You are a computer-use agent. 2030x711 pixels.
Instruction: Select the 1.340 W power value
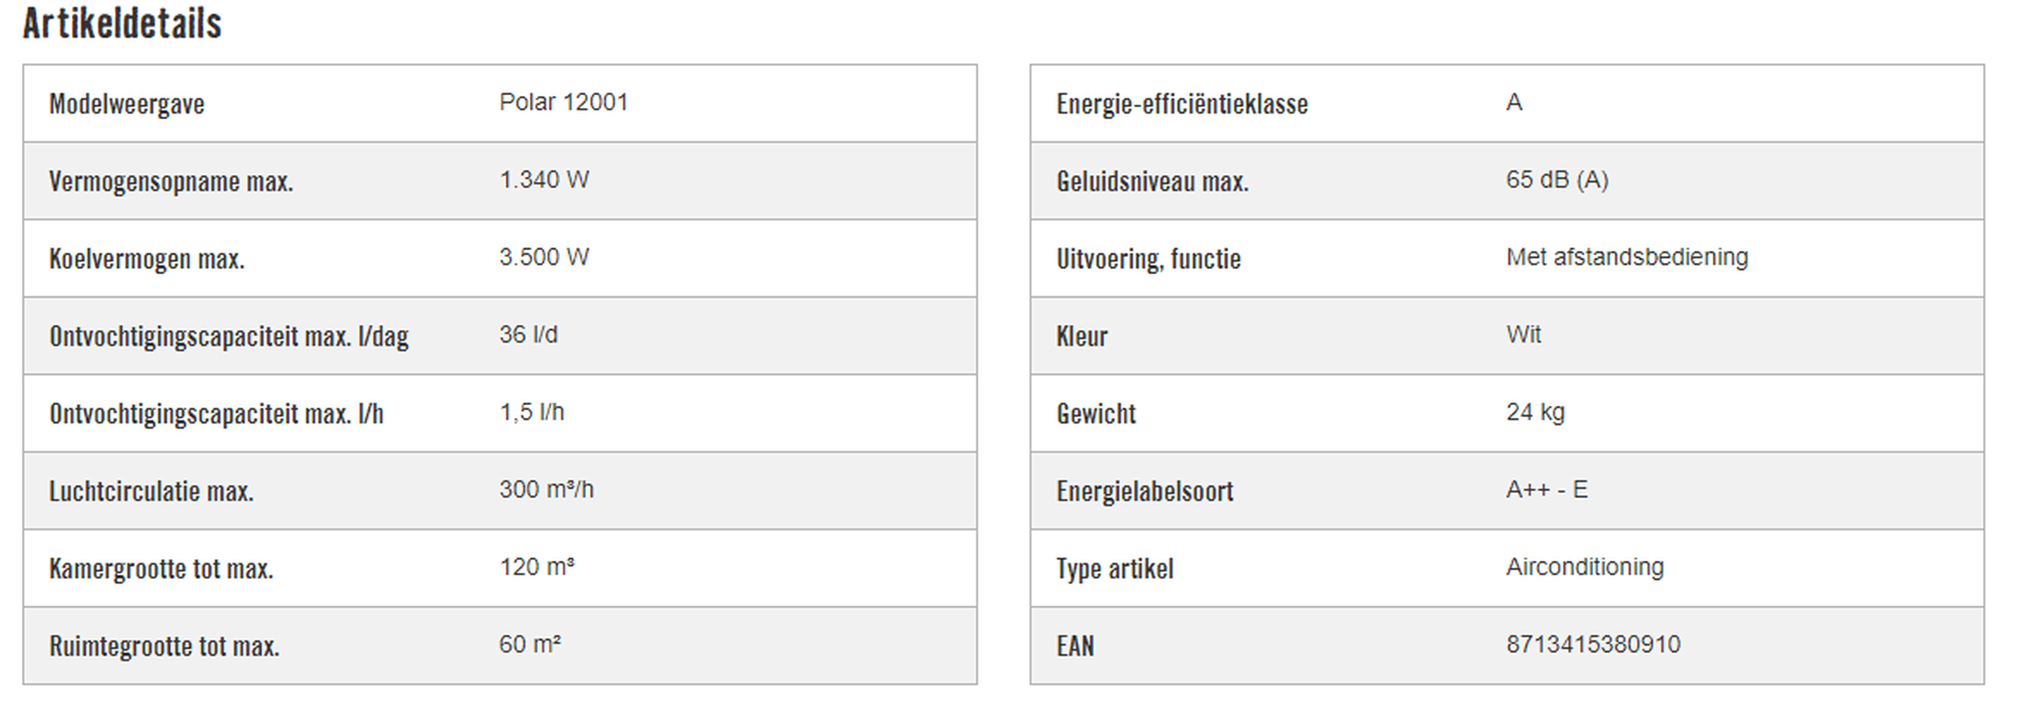coord(544,180)
